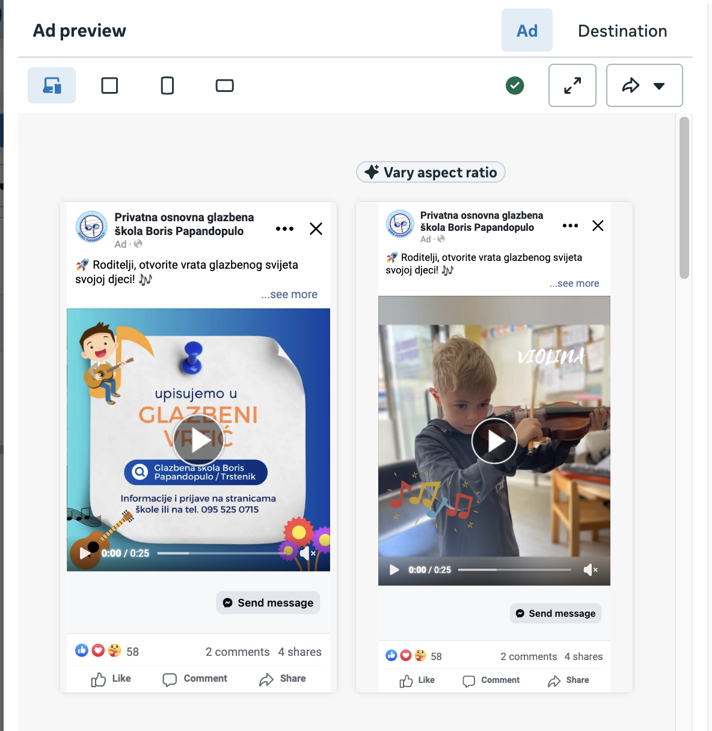Click the Vary aspect ratio button
Viewport: 712px width, 731px height.
(x=431, y=173)
